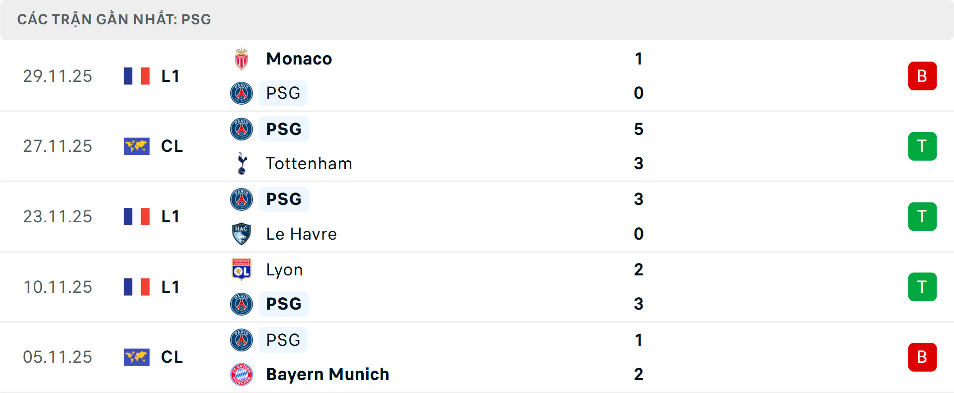The width and height of the screenshot is (954, 393).
Task: Click green T badge for Tottenham match
Action: click(922, 146)
